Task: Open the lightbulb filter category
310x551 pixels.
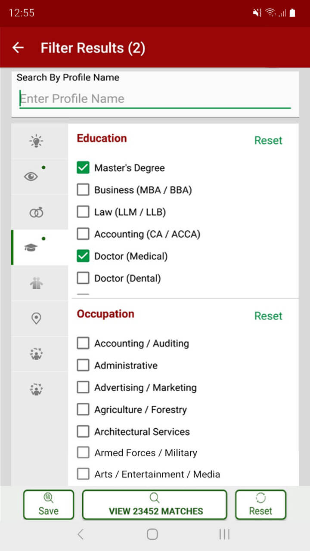Action: click(x=37, y=141)
